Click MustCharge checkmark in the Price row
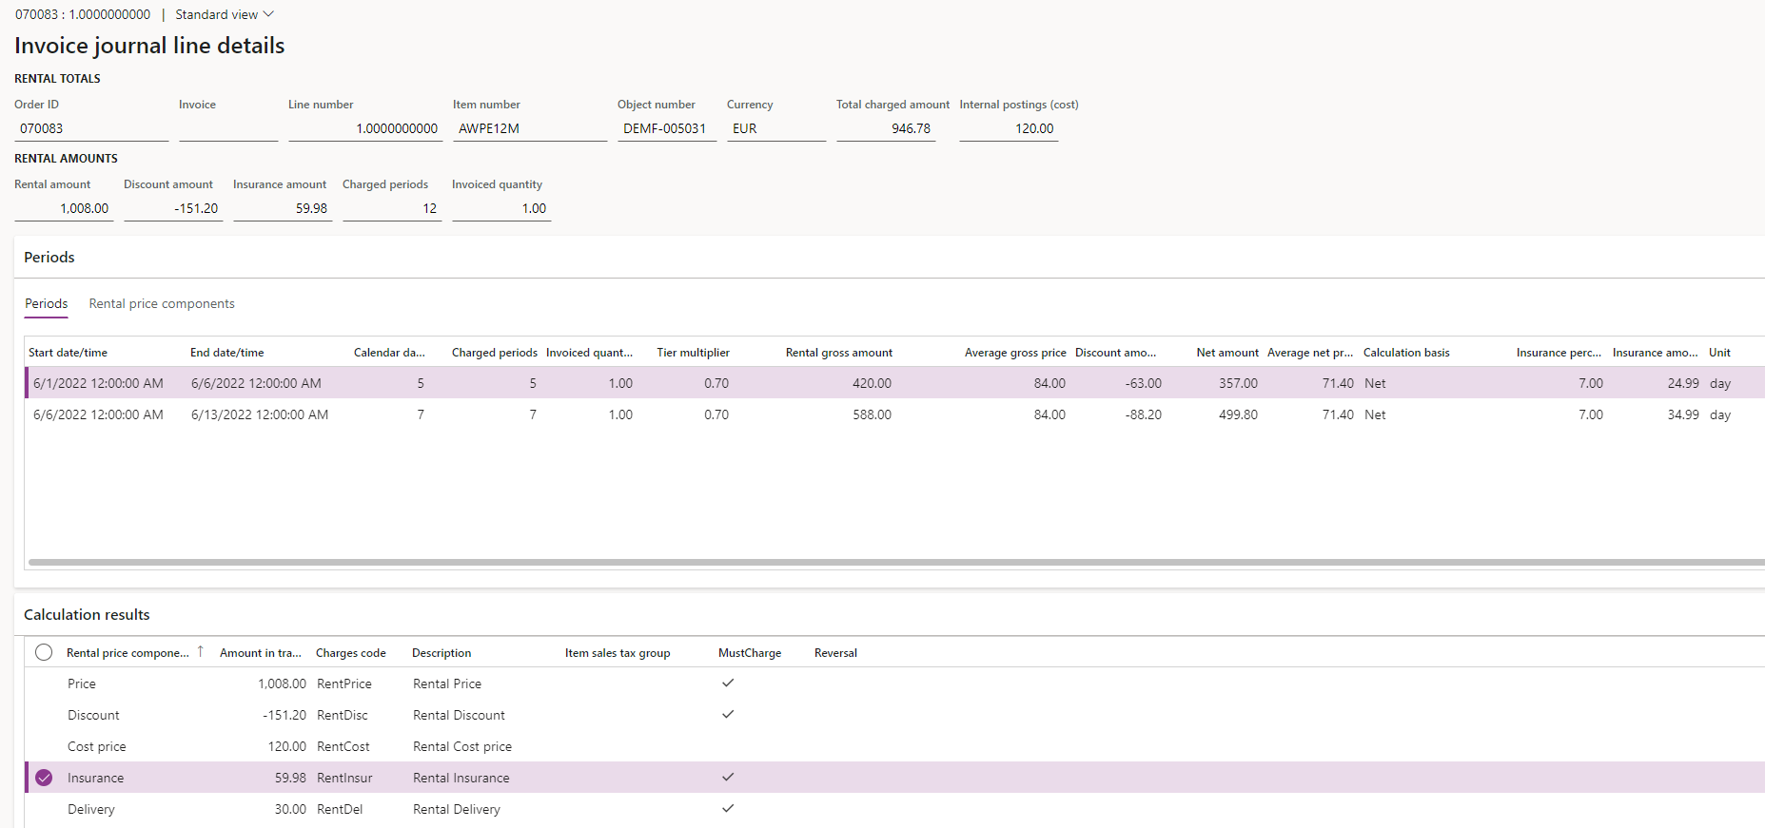This screenshot has width=1765, height=828. (728, 683)
